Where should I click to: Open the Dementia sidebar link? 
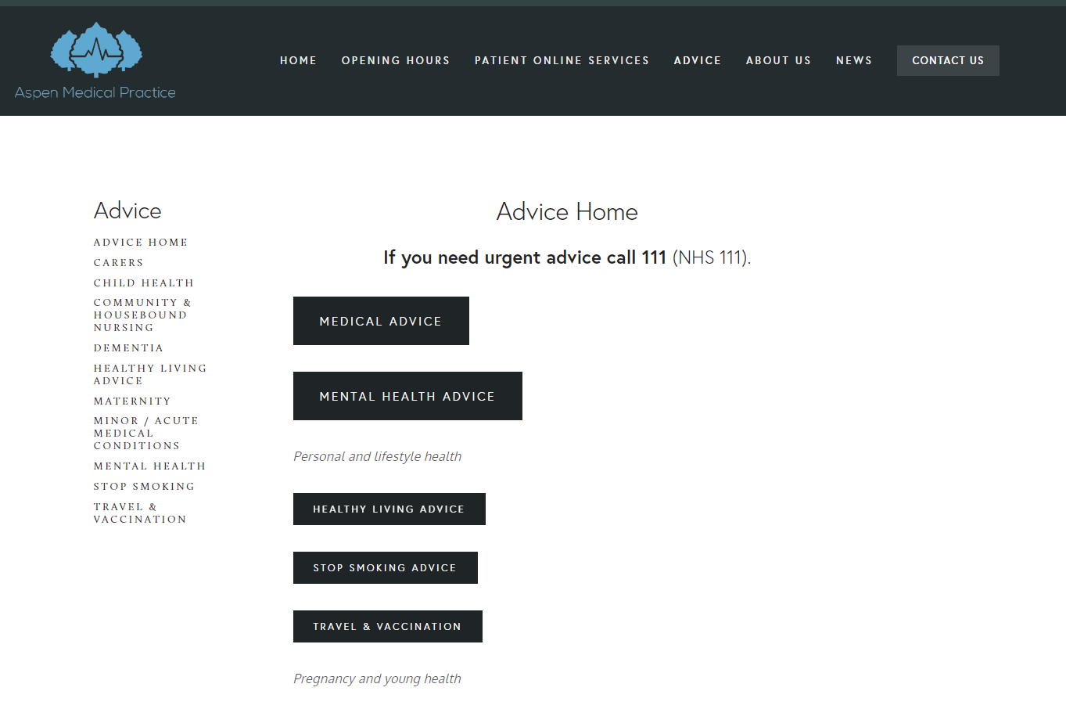(x=129, y=348)
